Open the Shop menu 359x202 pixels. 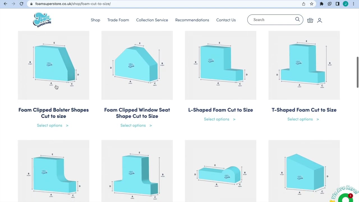95,20
